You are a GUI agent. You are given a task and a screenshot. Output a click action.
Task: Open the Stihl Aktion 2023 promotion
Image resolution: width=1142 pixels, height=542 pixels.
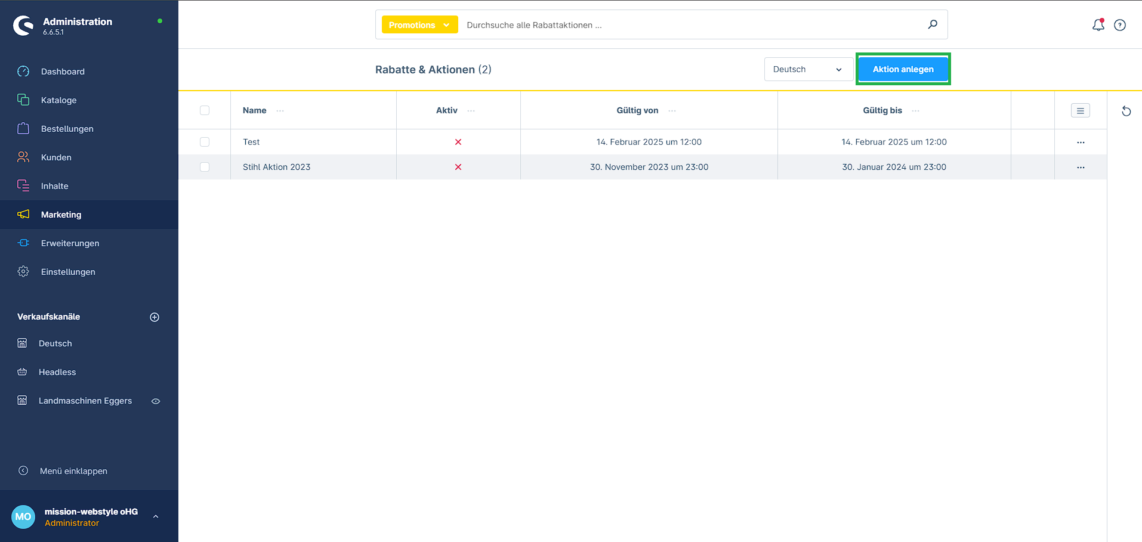point(277,167)
